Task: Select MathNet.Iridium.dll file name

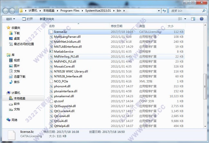Action: click(67, 42)
